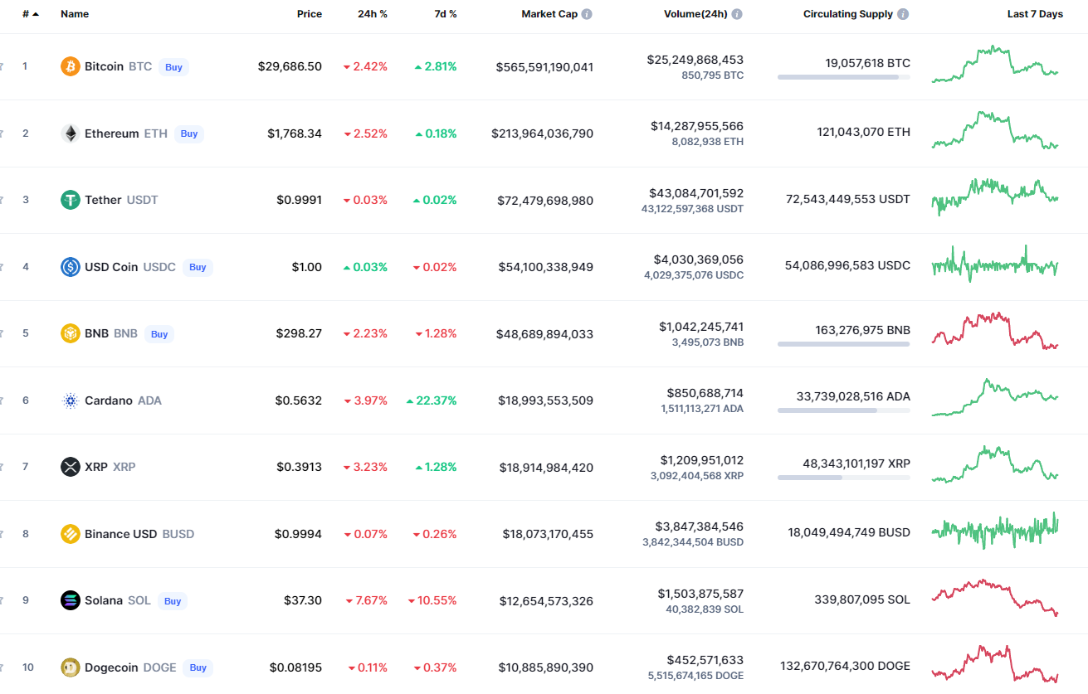This screenshot has height=694, width=1088.
Task: Click the Buy button next to Ethereum
Action: tap(189, 133)
